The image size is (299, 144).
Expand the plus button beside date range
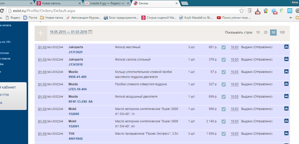pos(41,33)
